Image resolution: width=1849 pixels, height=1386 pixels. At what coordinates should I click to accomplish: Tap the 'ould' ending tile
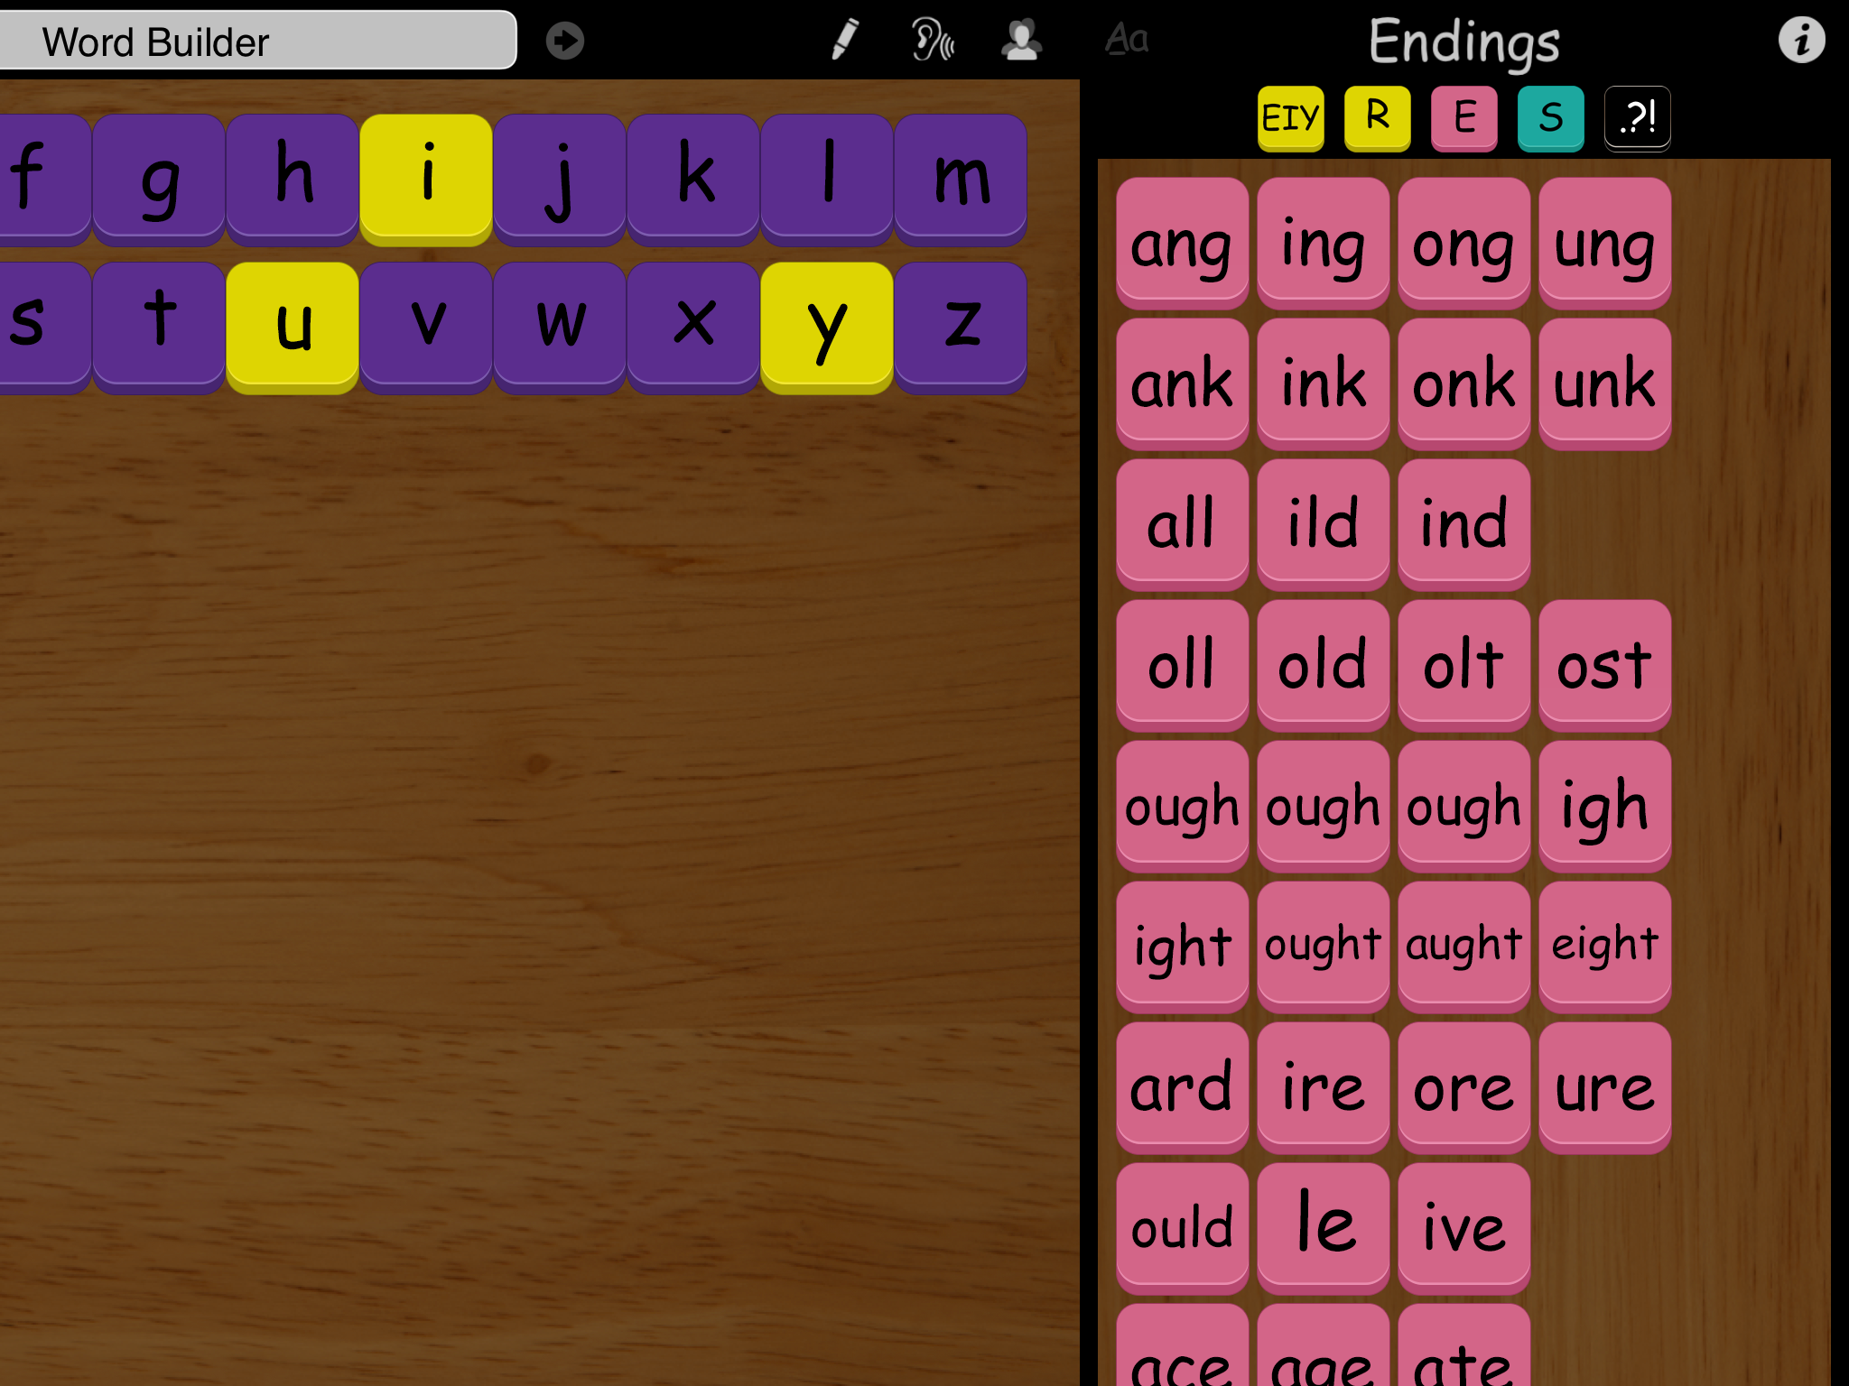(1182, 1226)
